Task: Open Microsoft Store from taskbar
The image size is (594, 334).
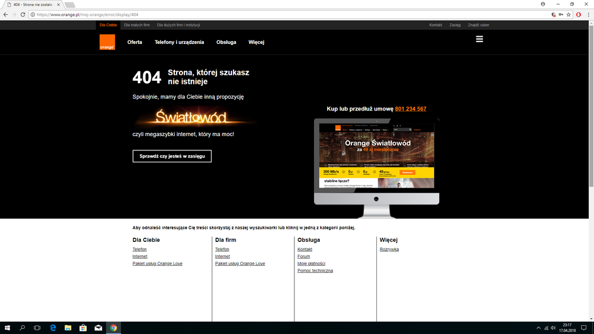Action: 83,328
